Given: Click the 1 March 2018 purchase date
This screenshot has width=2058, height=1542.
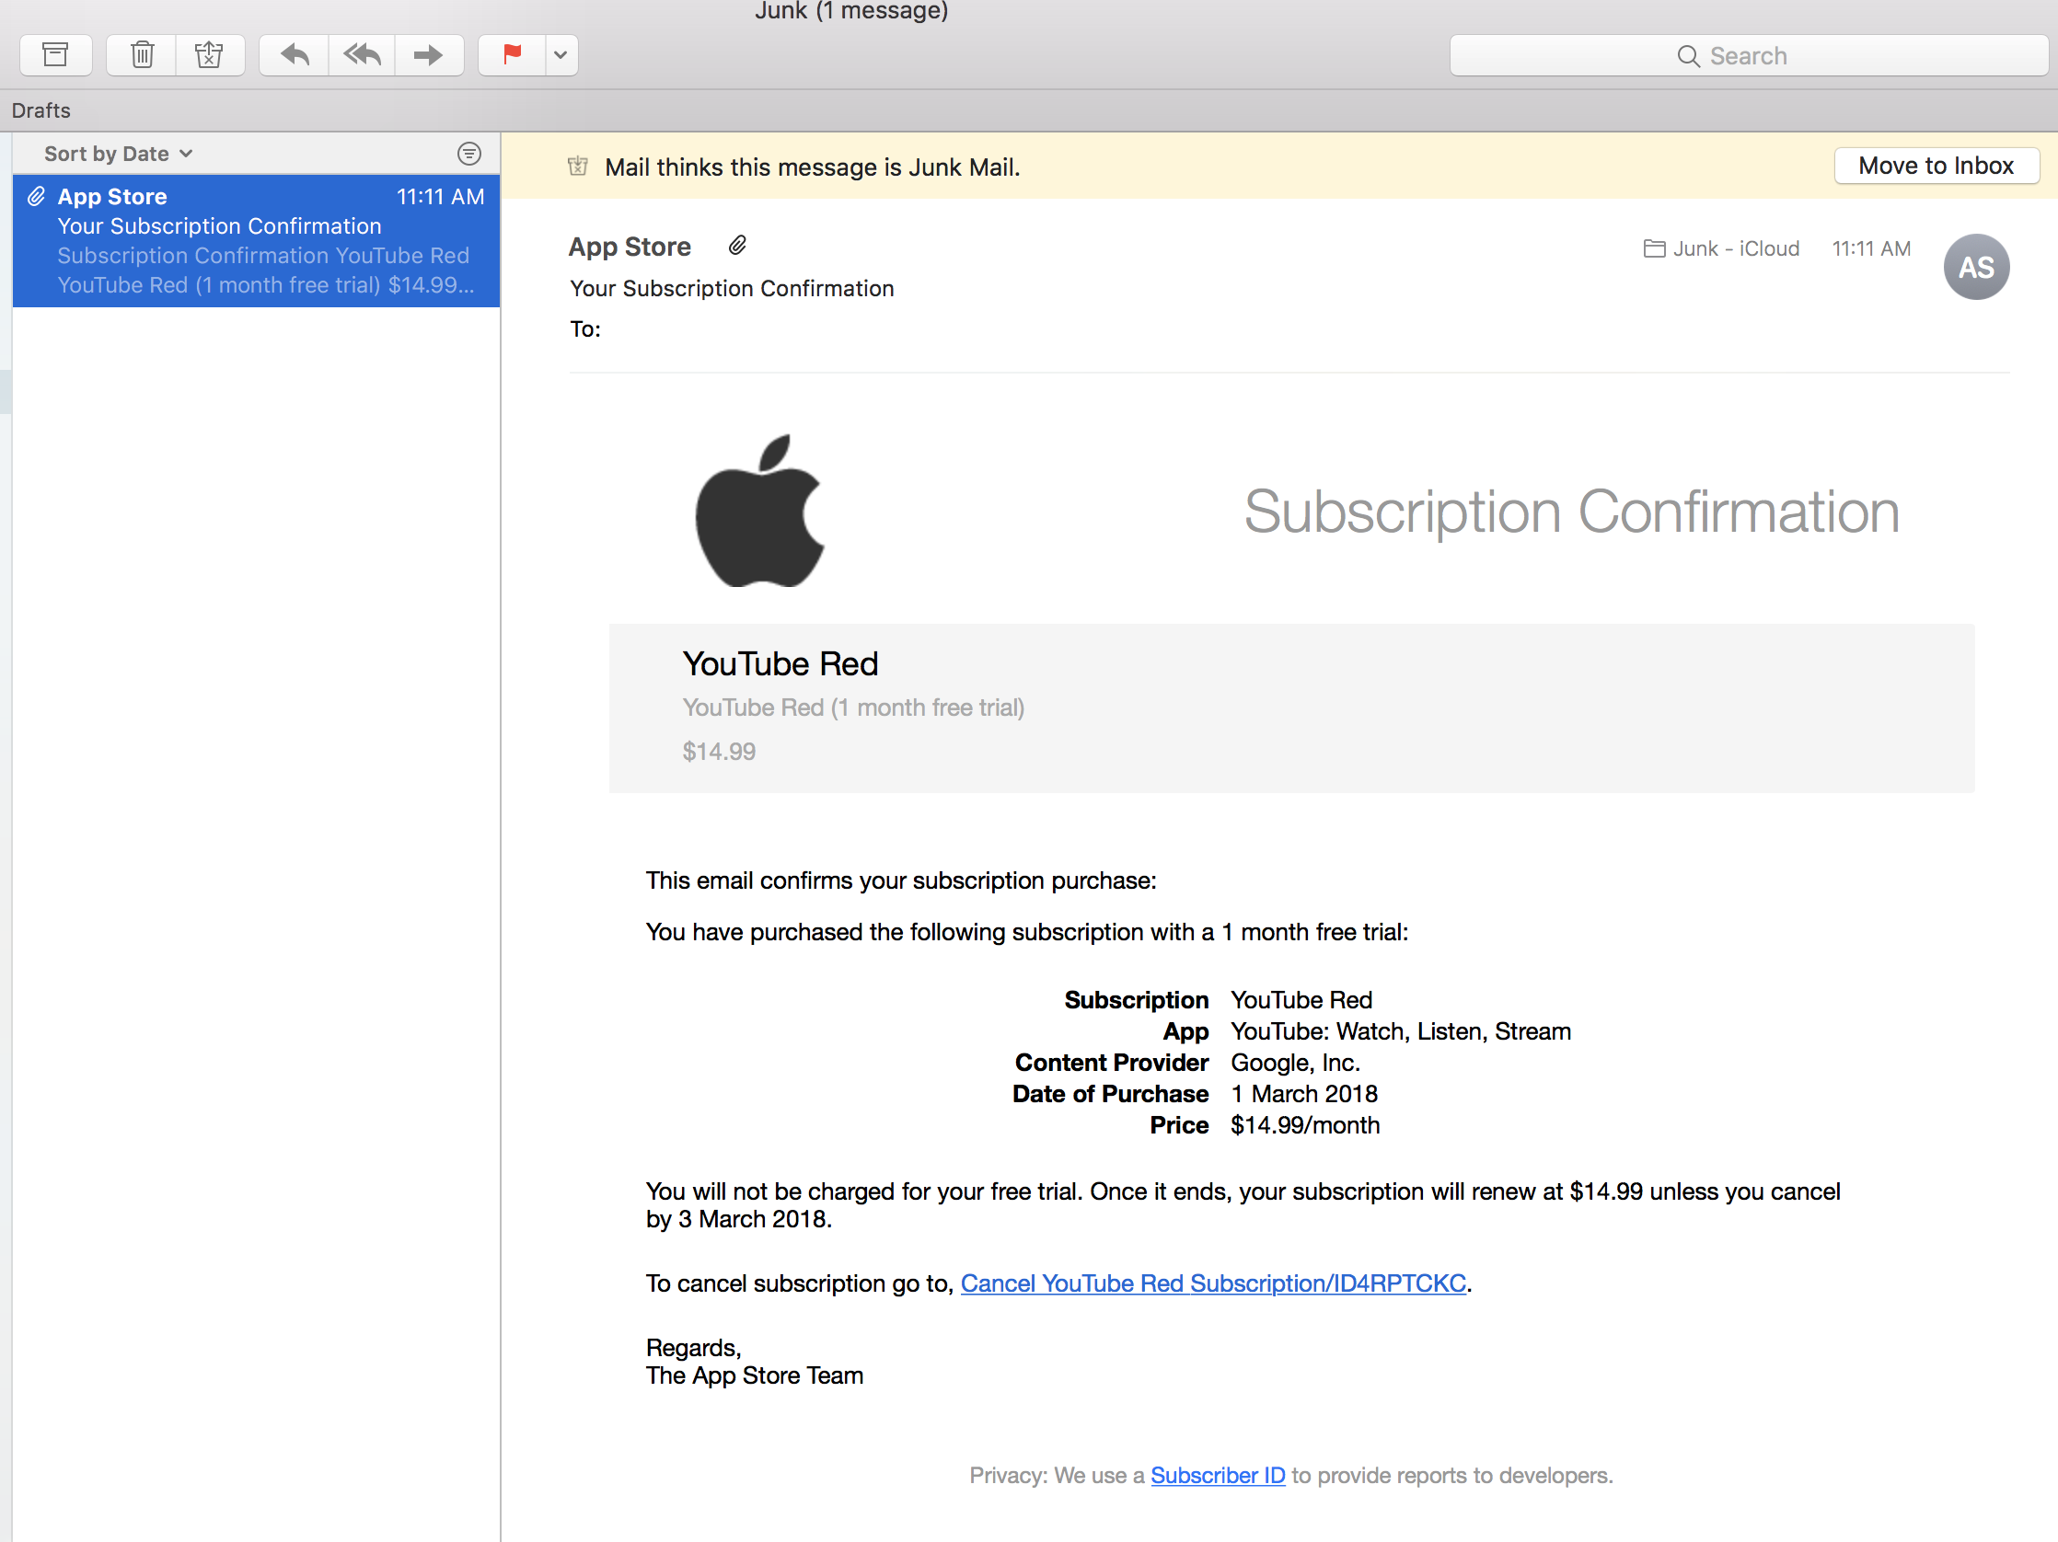Looking at the screenshot, I should [1304, 1094].
